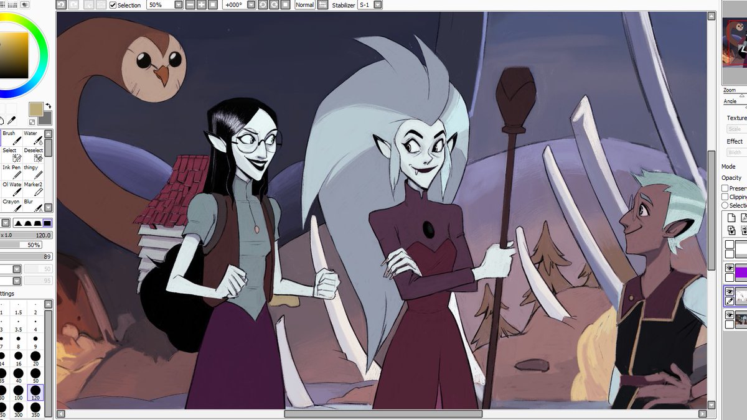The width and height of the screenshot is (747, 420).
Task: Click the Normal view mode button
Action: tap(304, 4)
